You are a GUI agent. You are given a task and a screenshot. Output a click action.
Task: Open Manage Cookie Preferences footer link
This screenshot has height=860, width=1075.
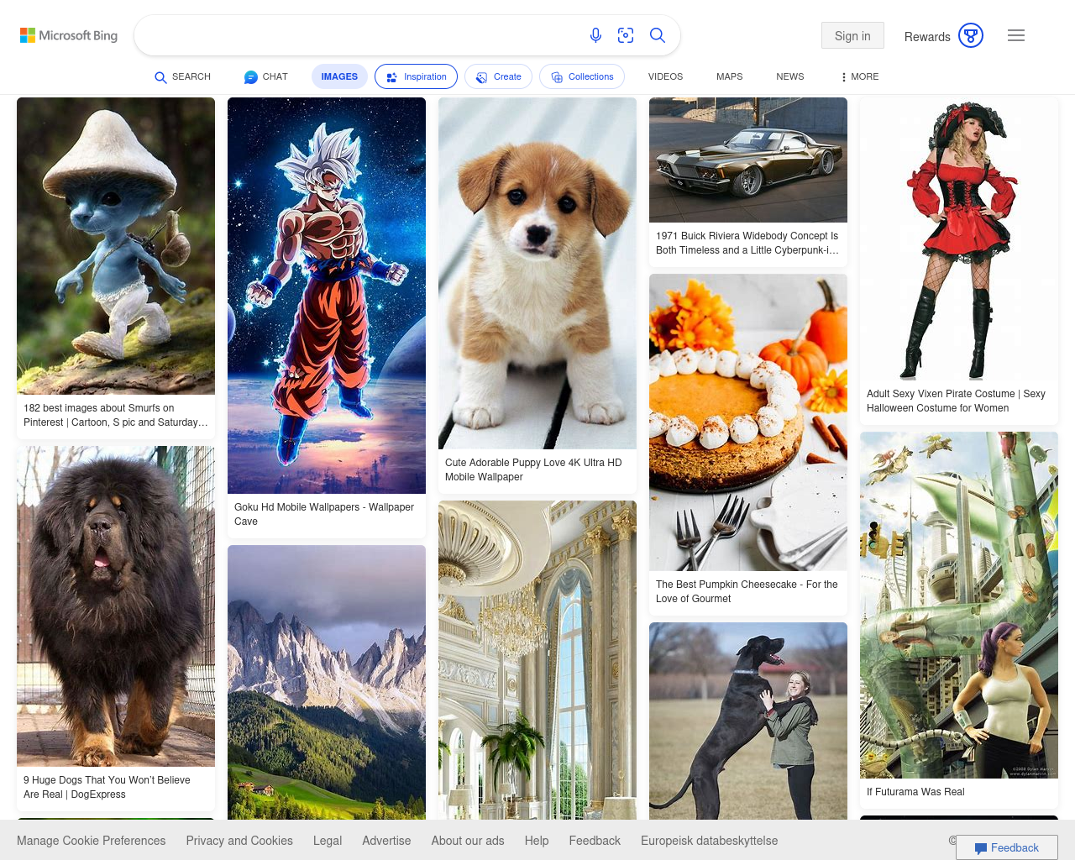pyautogui.click(x=91, y=841)
